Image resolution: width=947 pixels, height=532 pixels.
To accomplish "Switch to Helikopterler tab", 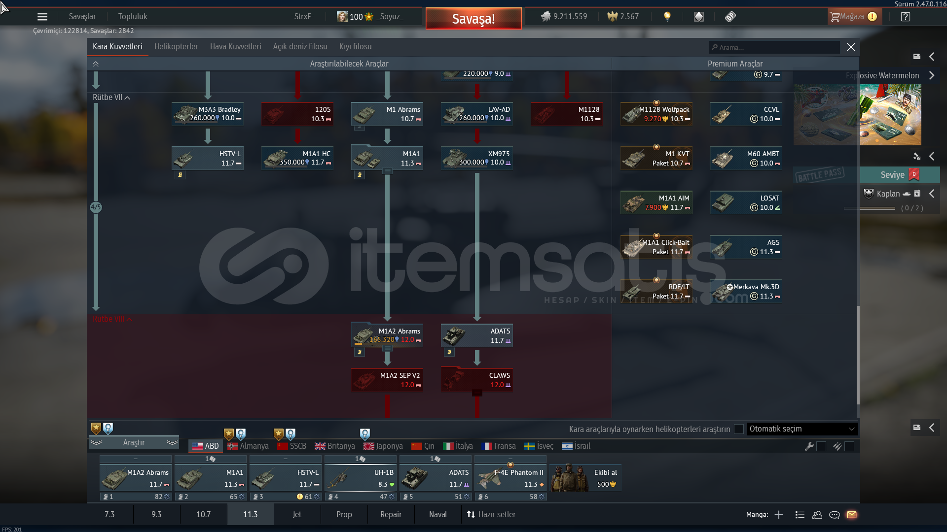I will [176, 47].
